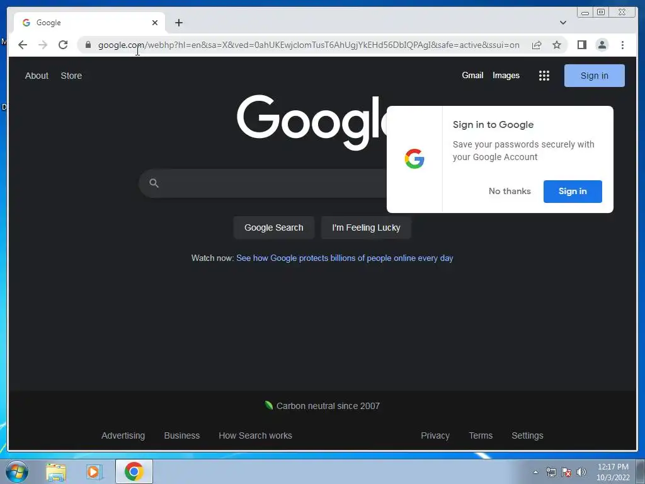The height and width of the screenshot is (484, 645).
Task: Open the volume speaker icon
Action: click(581, 472)
